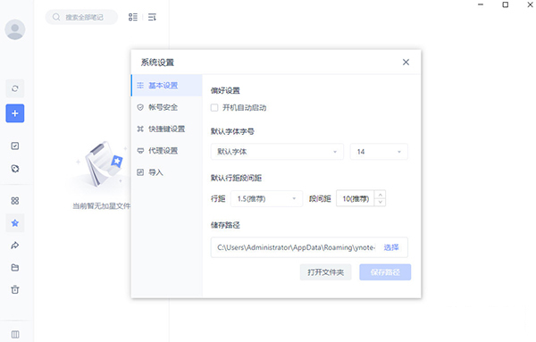Switch to list view icon beside search

(x=133, y=17)
